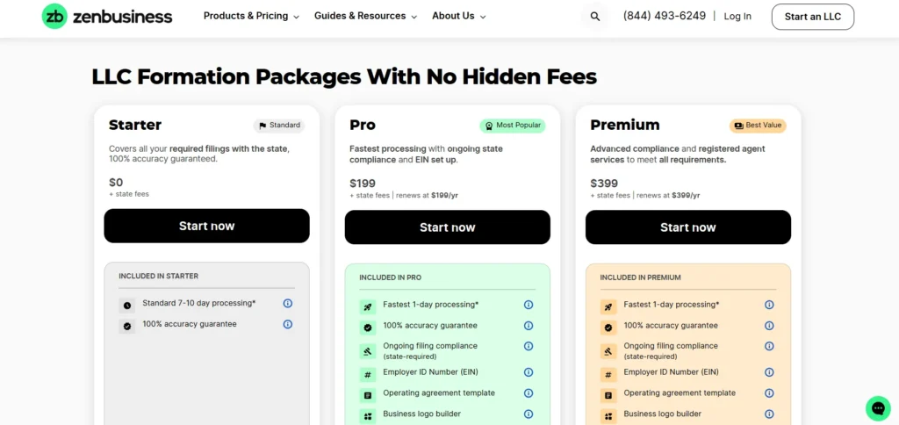Image resolution: width=899 pixels, height=425 pixels.
Task: Click info icon for Pro Employer ID Number
Action: pyautogui.click(x=529, y=372)
